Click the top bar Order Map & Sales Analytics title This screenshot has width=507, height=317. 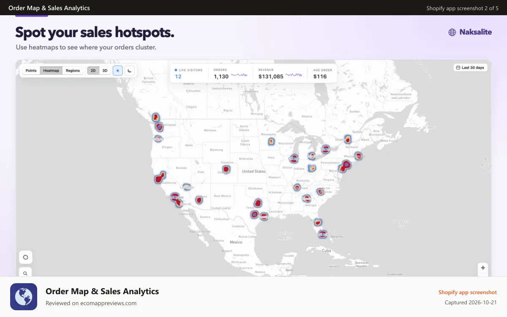click(x=49, y=8)
